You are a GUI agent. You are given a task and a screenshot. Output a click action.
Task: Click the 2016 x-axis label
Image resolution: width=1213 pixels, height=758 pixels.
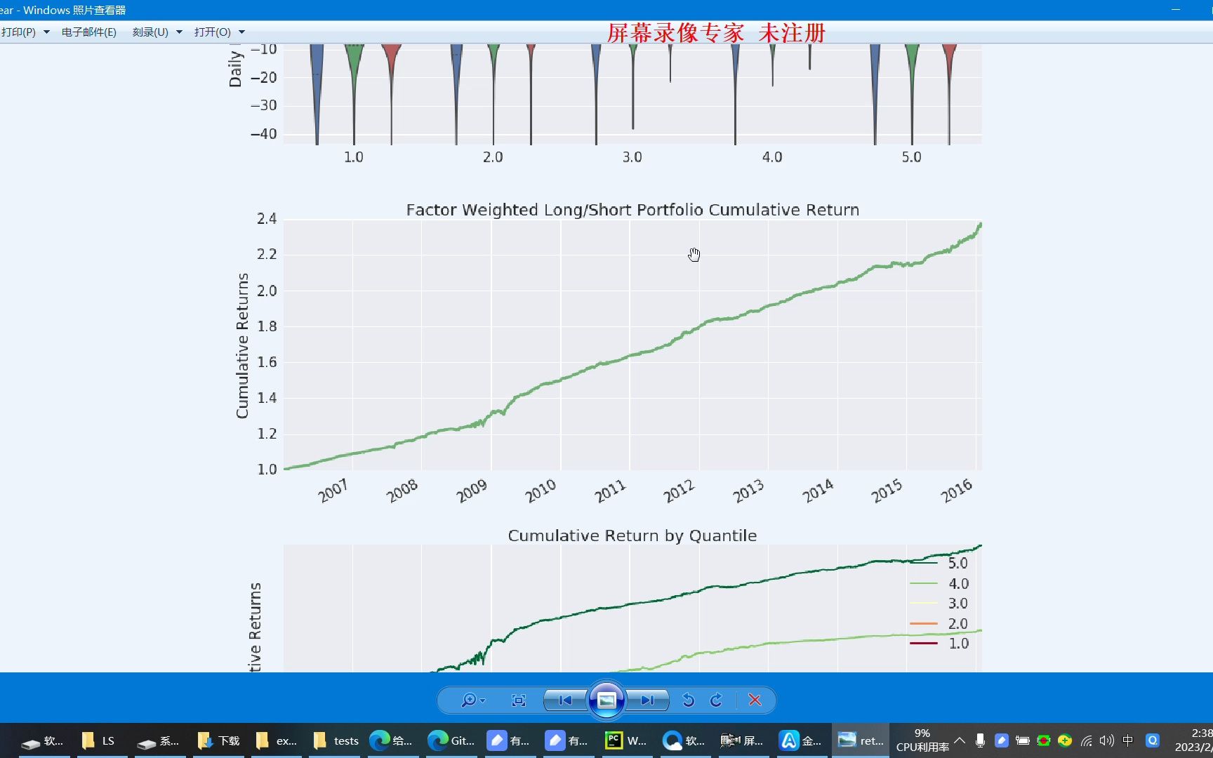[957, 491]
